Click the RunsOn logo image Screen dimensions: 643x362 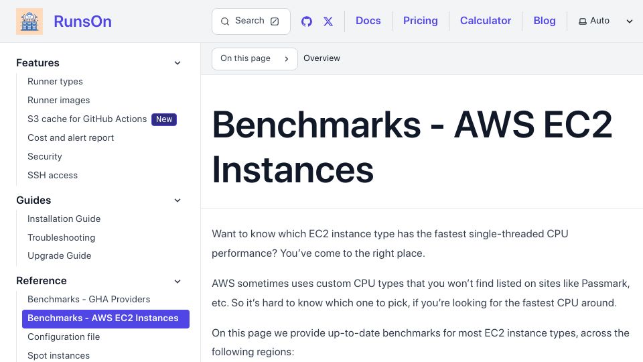point(29,21)
